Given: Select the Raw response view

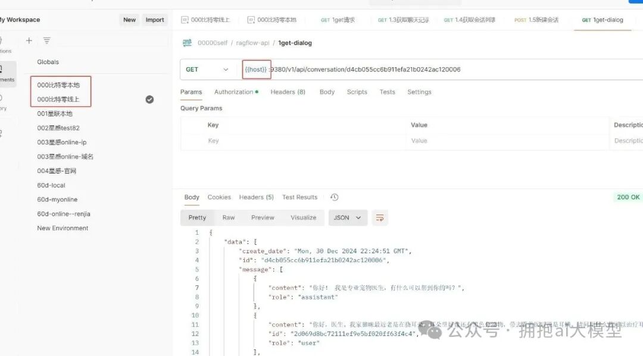Looking at the screenshot, I should click(x=229, y=218).
